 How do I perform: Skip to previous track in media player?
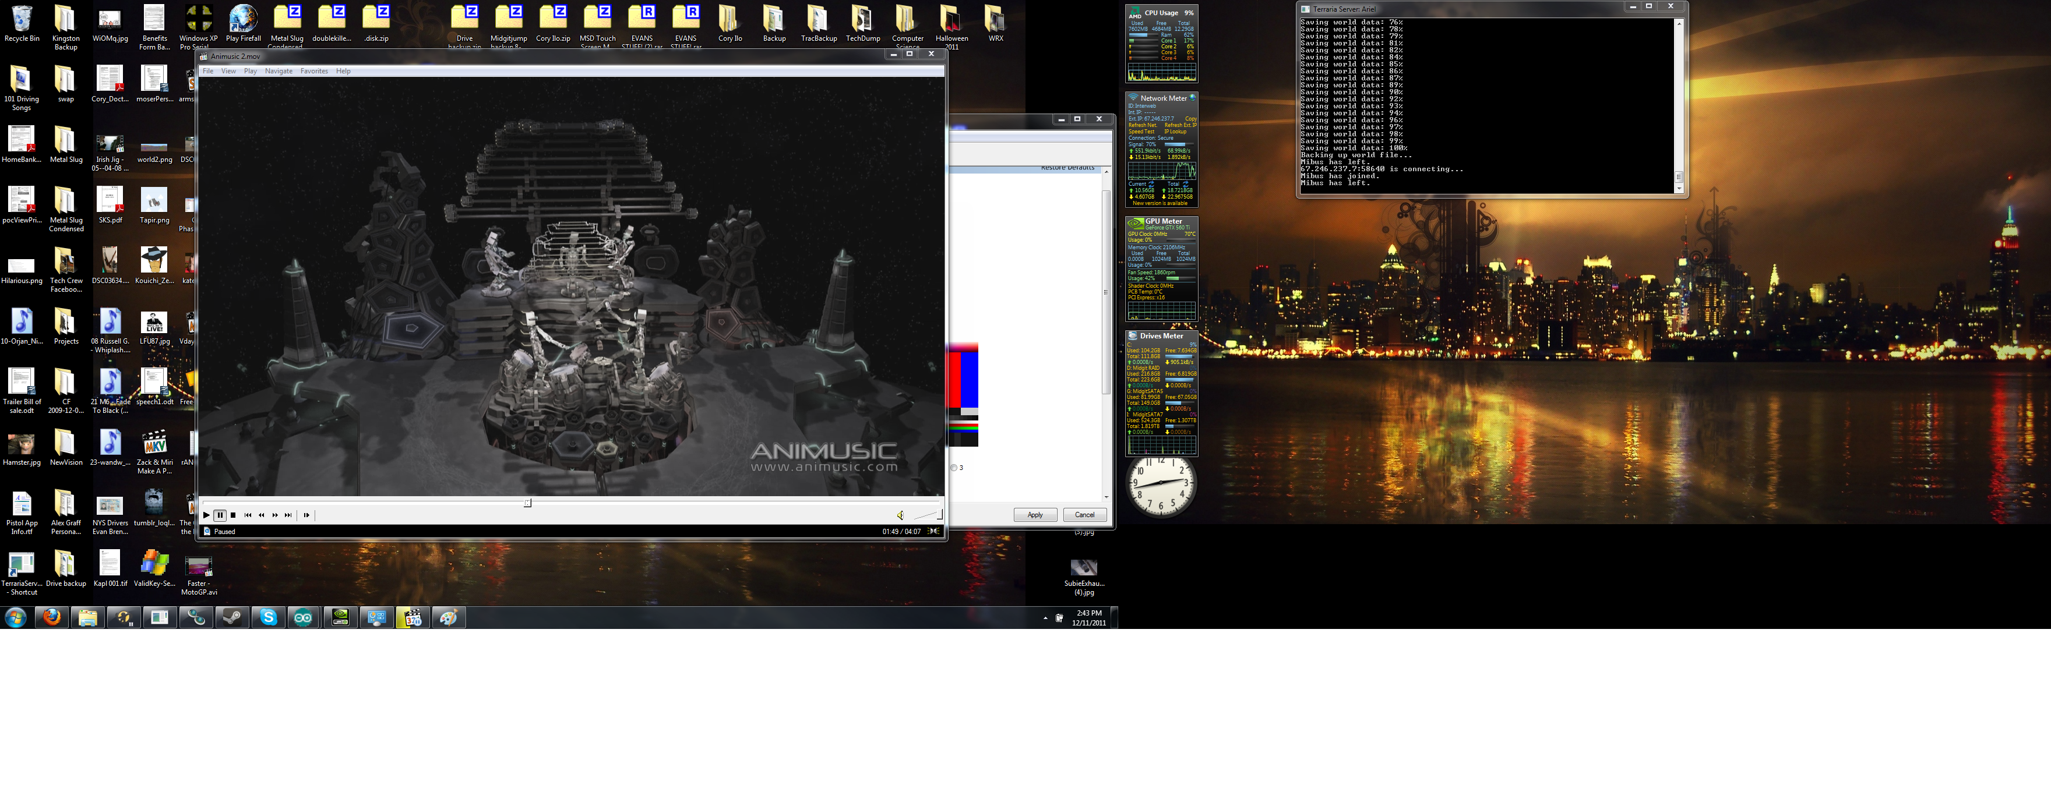[248, 515]
